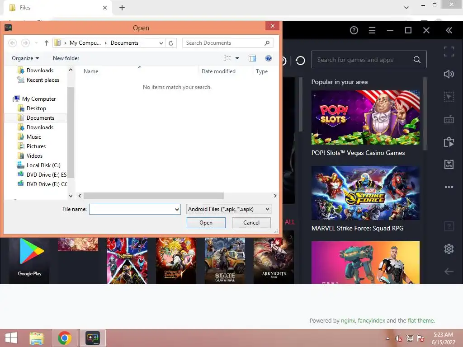Click the File name input field
The height and width of the screenshot is (347, 463).
pos(132,209)
